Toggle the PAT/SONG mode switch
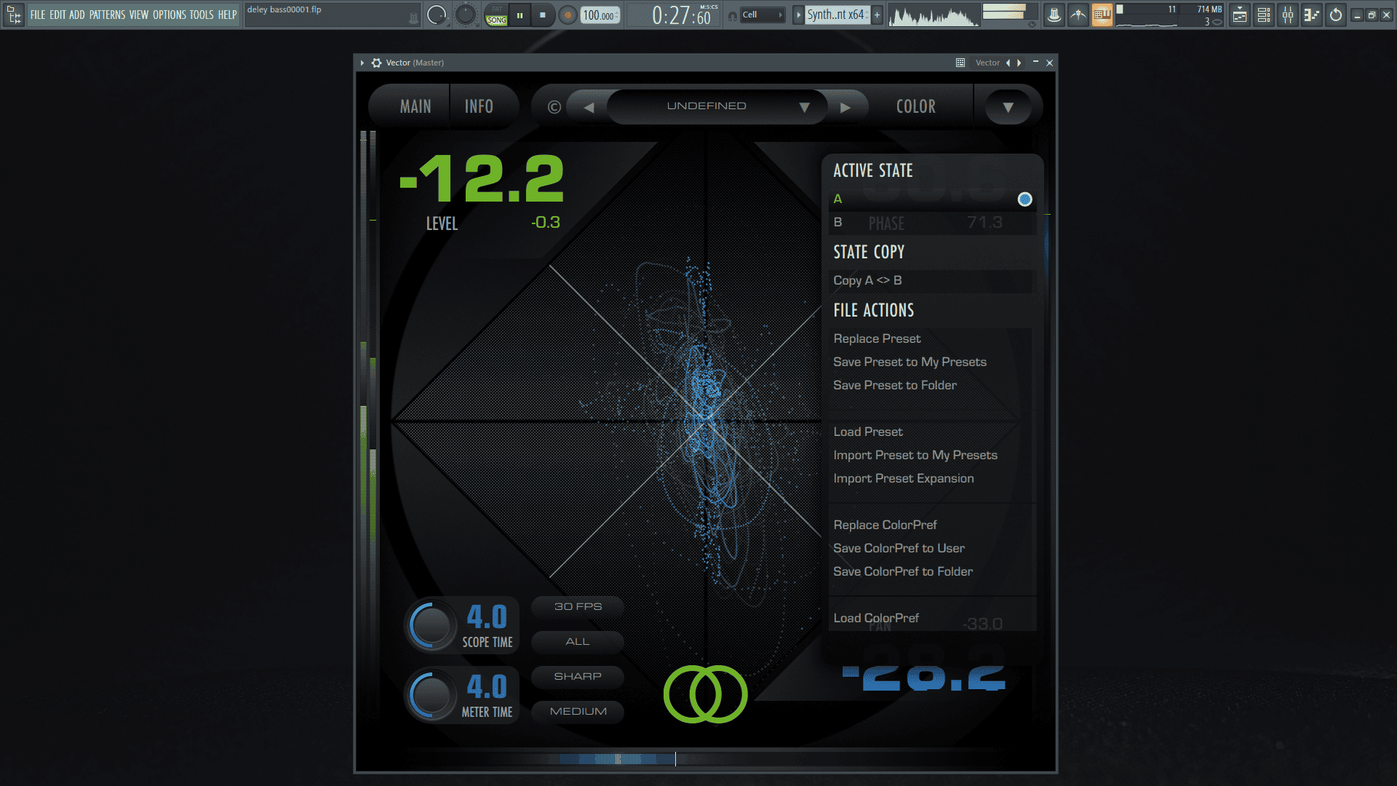 pos(497,15)
